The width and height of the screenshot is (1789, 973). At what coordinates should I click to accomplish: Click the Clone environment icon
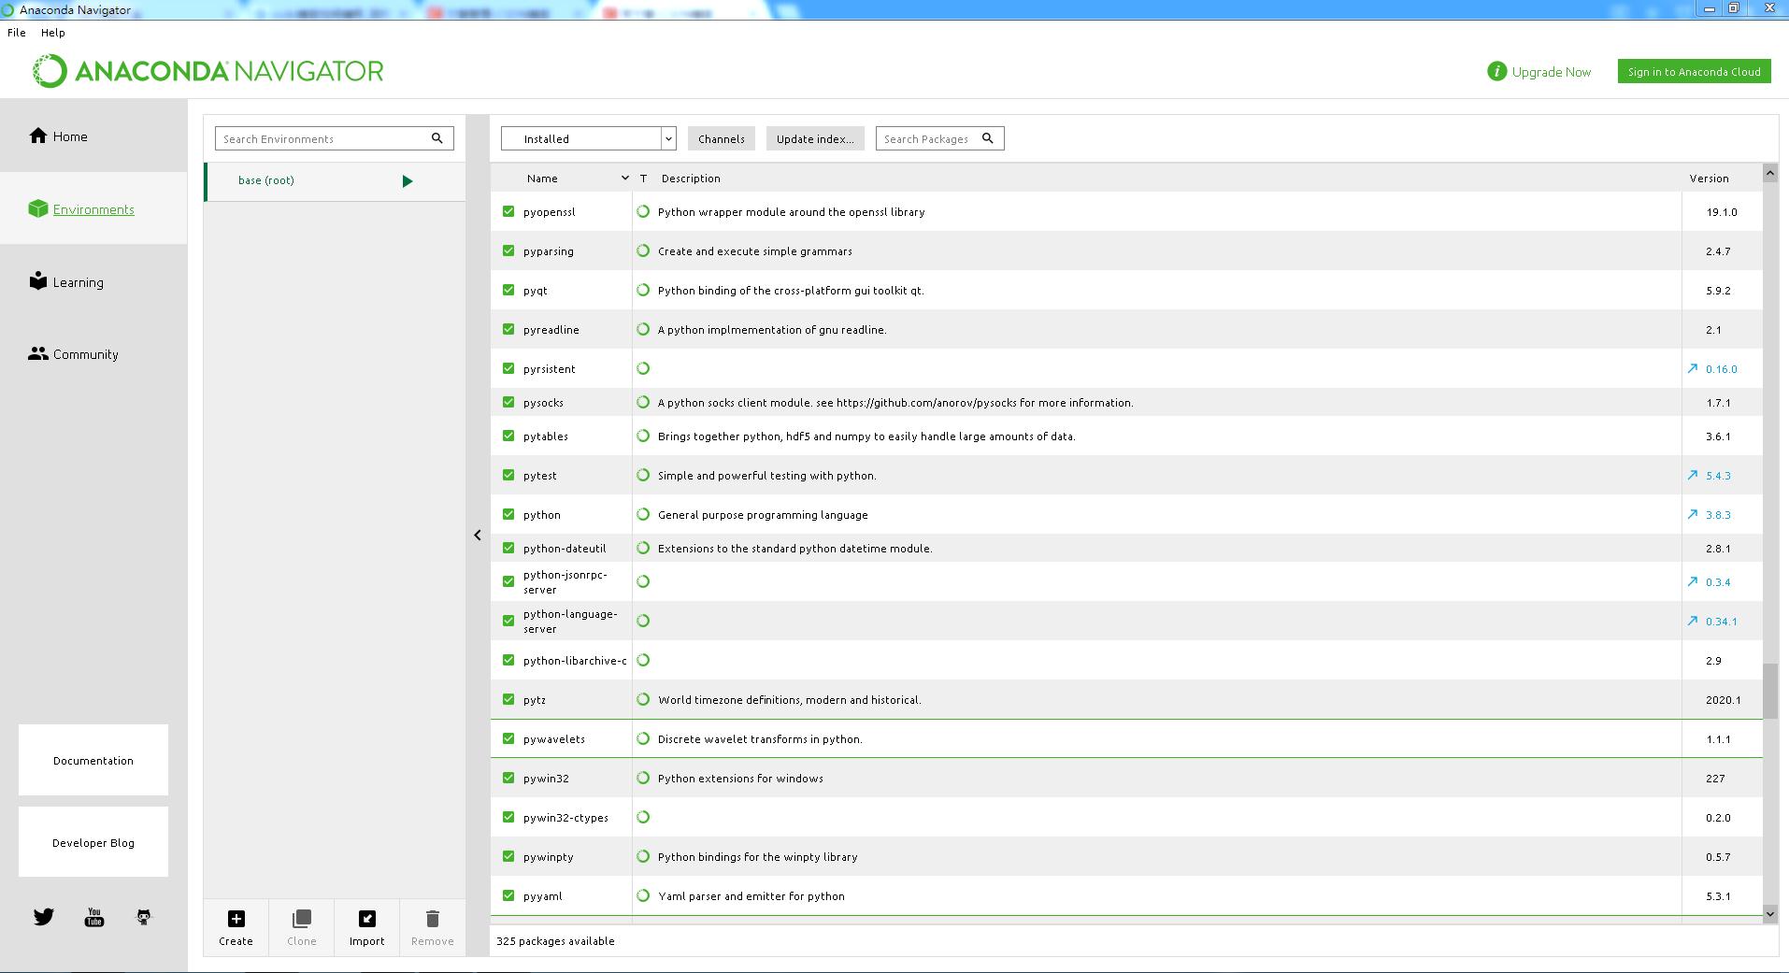(x=302, y=919)
